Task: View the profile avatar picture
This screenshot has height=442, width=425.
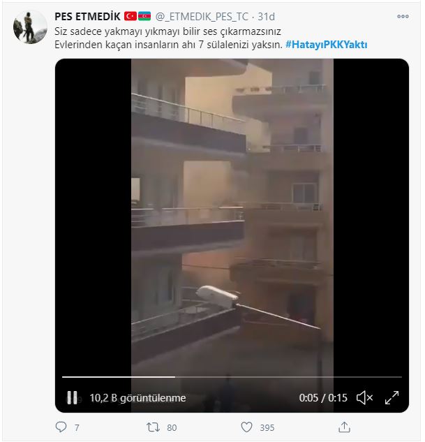Action: point(31,27)
